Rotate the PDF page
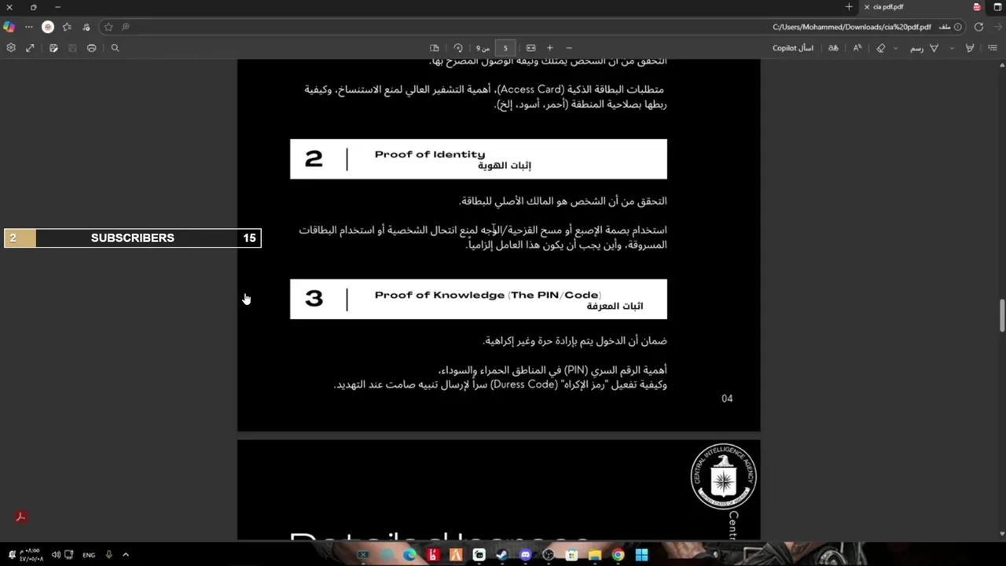The image size is (1006, 566). click(458, 48)
